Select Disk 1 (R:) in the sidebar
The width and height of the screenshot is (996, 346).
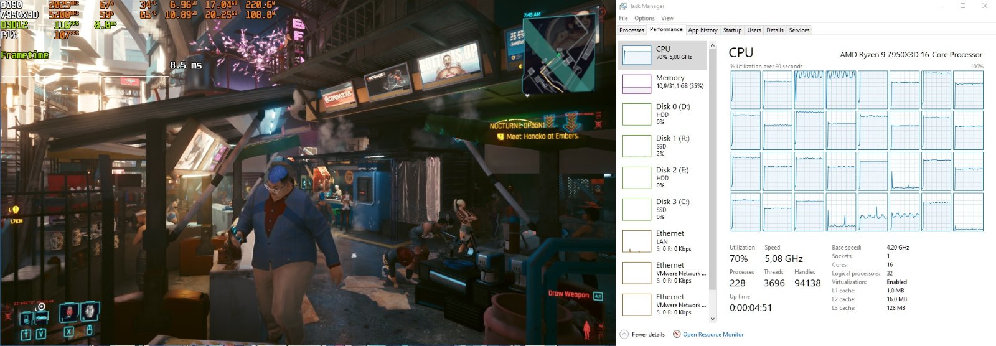click(x=662, y=146)
